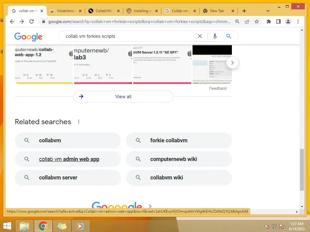Open the media player taskbar icon
This screenshot has width=310, height=232.
80,226
